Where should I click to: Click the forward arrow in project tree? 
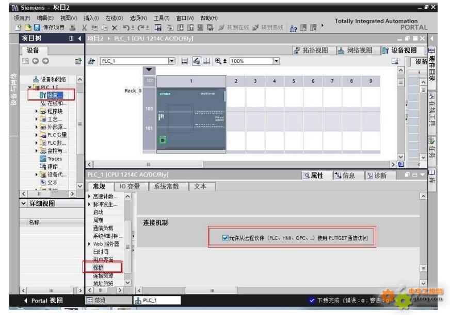[x=45, y=61]
